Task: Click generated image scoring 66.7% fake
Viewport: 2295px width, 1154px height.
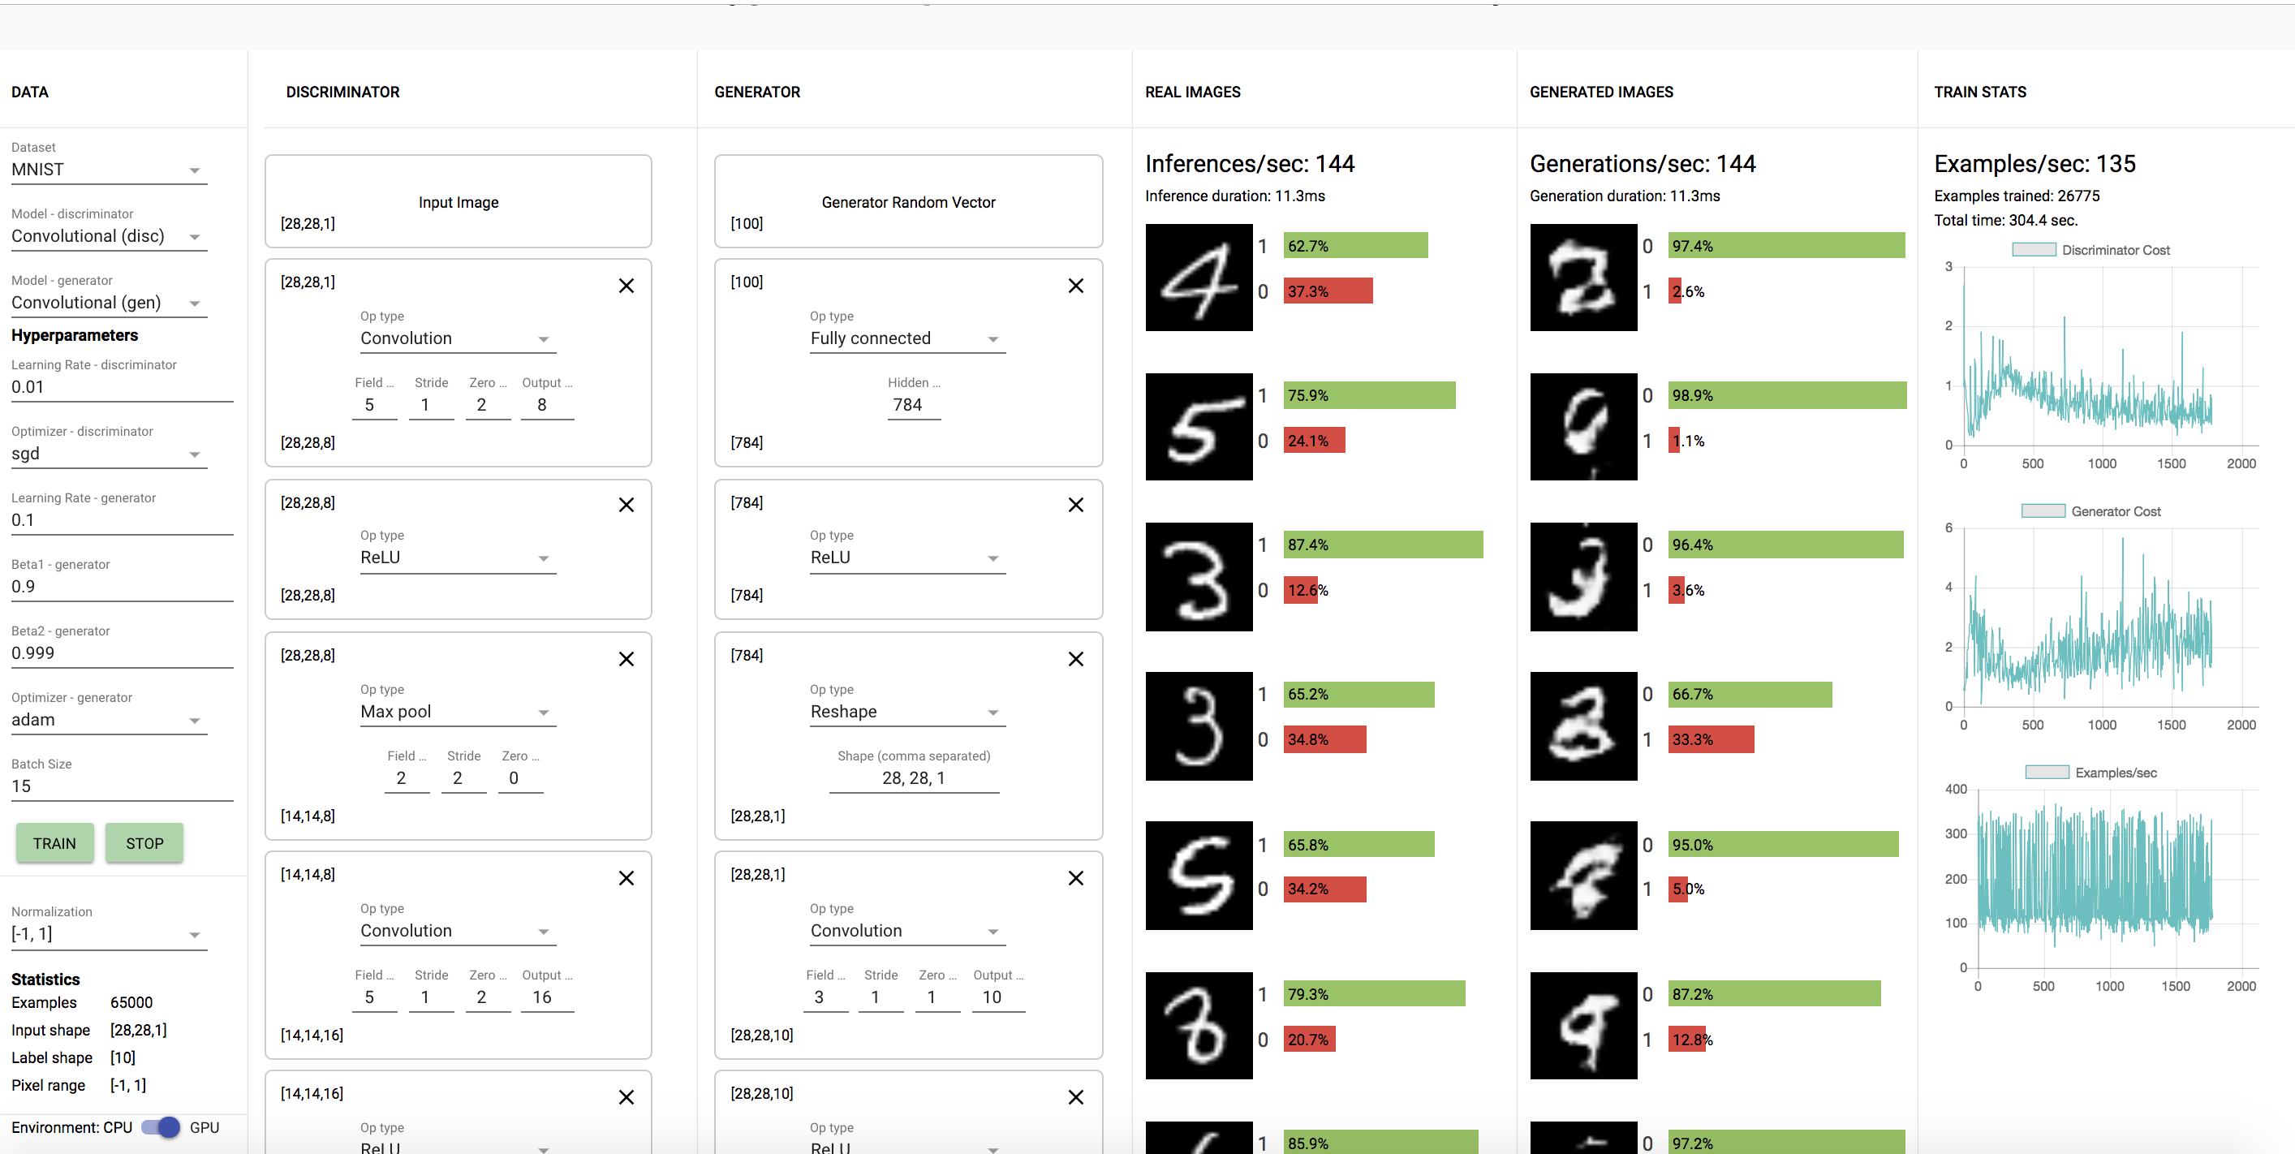Action: click(1583, 726)
